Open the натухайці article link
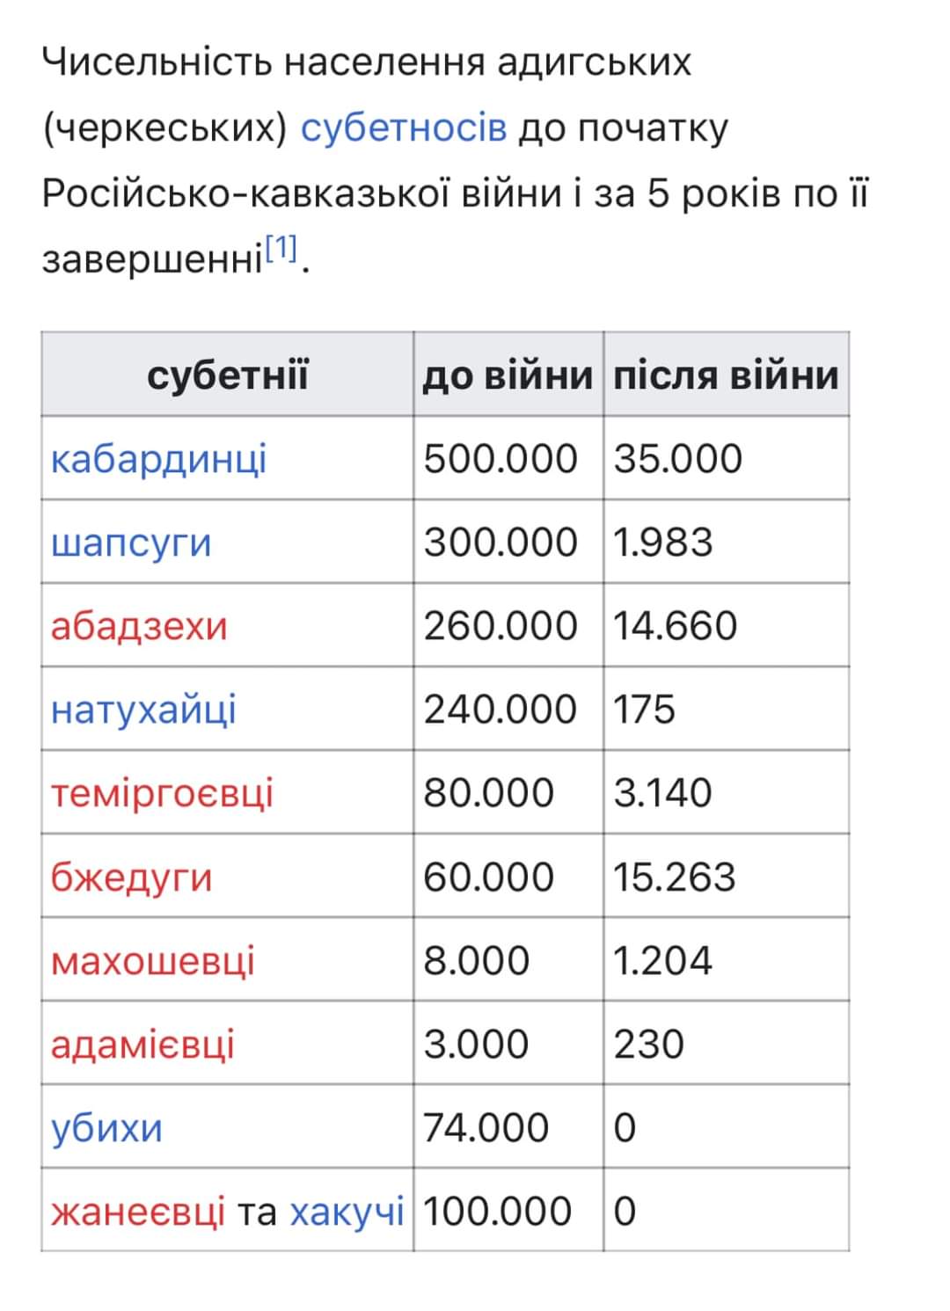Image resolution: width=950 pixels, height=1311 pixels. point(143,710)
